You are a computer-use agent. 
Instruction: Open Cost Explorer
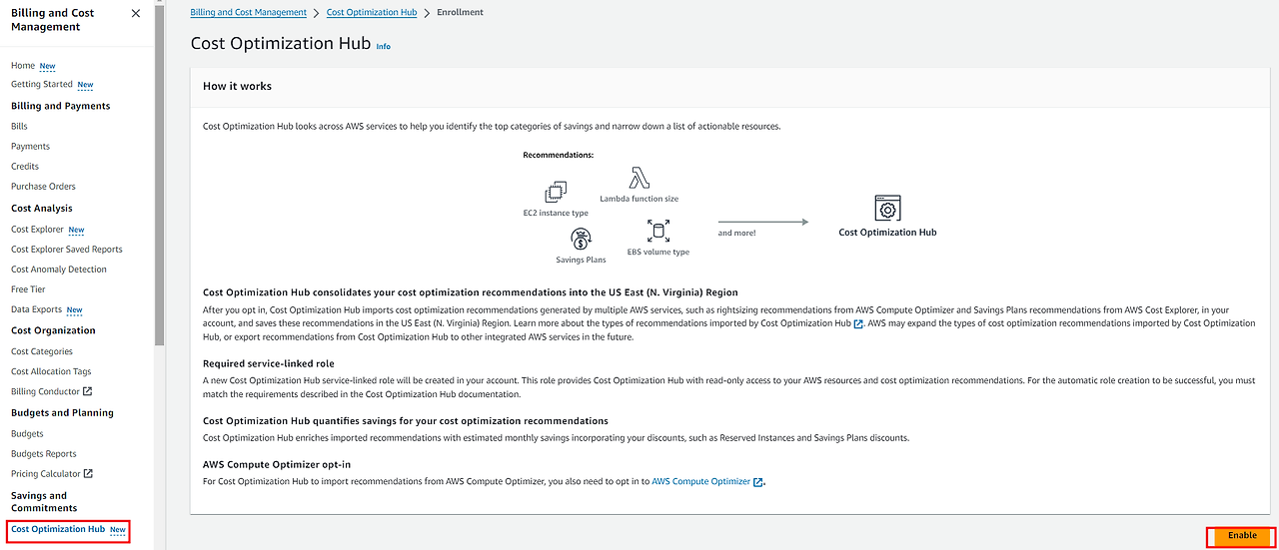click(x=37, y=230)
